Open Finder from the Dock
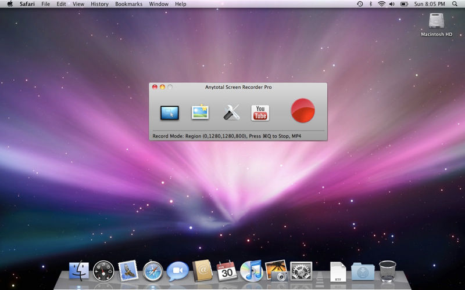 coord(79,271)
